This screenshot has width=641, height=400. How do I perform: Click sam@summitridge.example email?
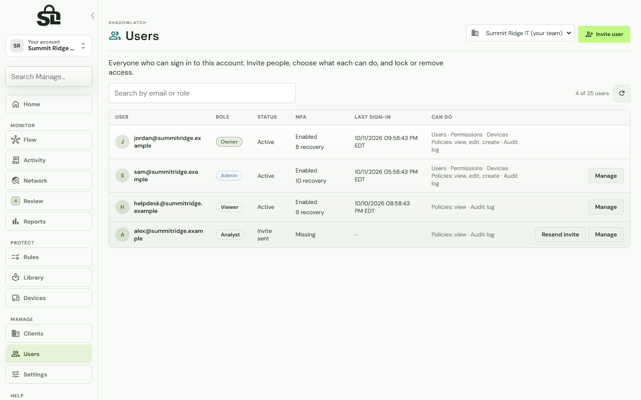pyautogui.click(x=166, y=176)
